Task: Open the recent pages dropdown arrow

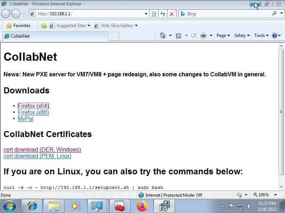Action: pyautogui.click(x=24, y=14)
